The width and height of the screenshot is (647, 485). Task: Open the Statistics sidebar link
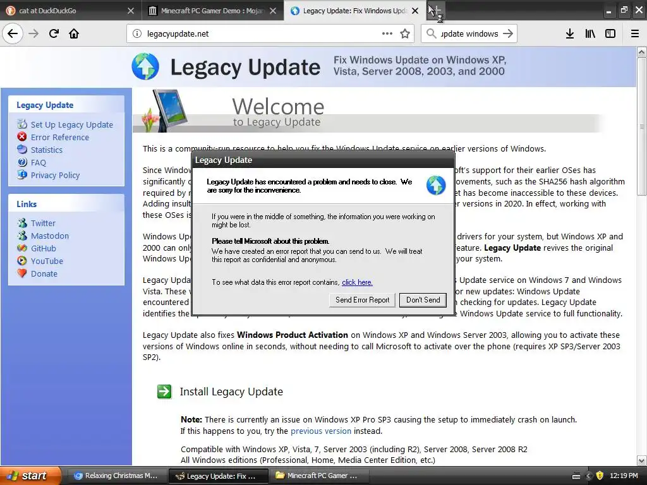[47, 150]
